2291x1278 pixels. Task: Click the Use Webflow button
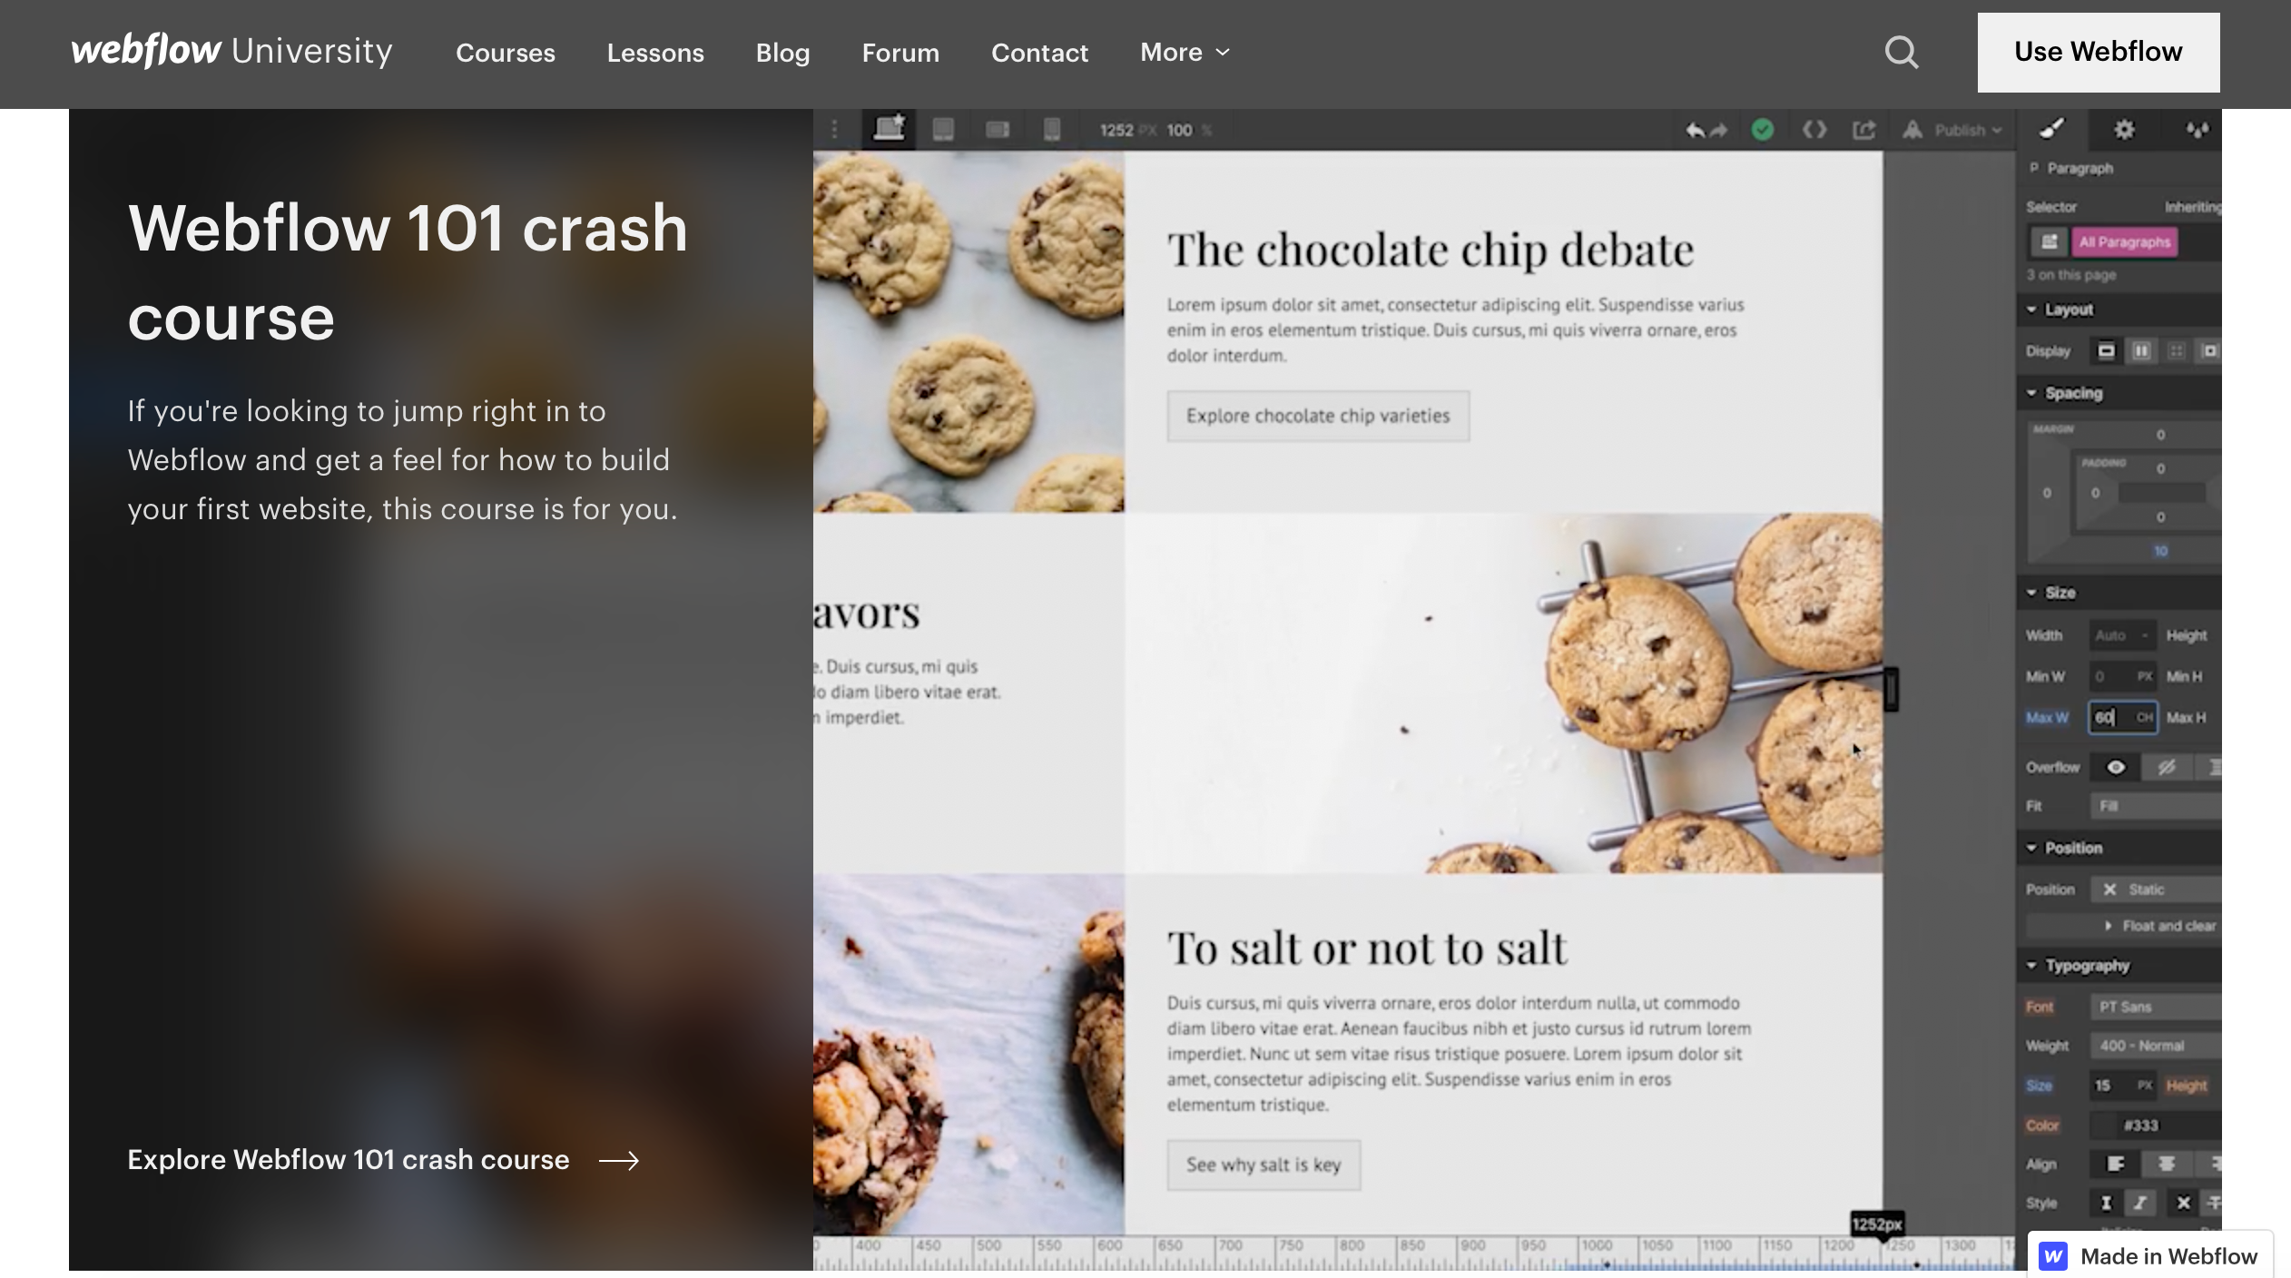[2099, 53]
